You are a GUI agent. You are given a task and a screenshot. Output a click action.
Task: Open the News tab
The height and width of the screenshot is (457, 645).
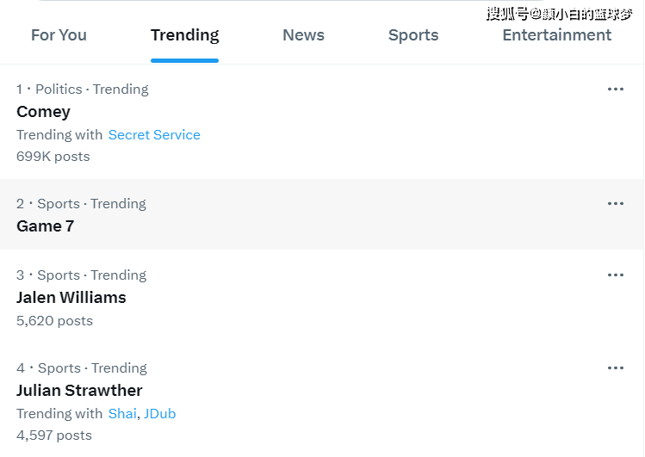(x=304, y=35)
